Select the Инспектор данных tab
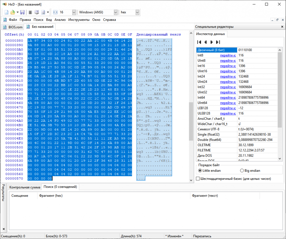This screenshot has height=239, width=286. tap(211, 34)
